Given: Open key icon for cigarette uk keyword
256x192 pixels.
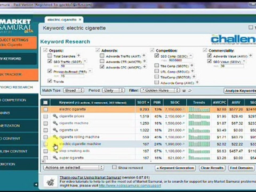Looking at the screenshot, I should [55, 130].
